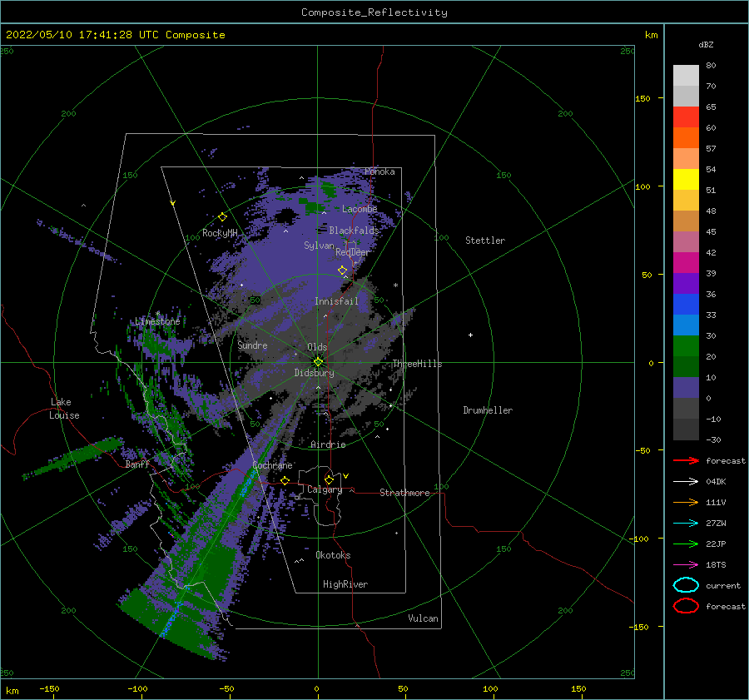
Task: Select the white 04DK arrow symbol
Action: coord(686,481)
